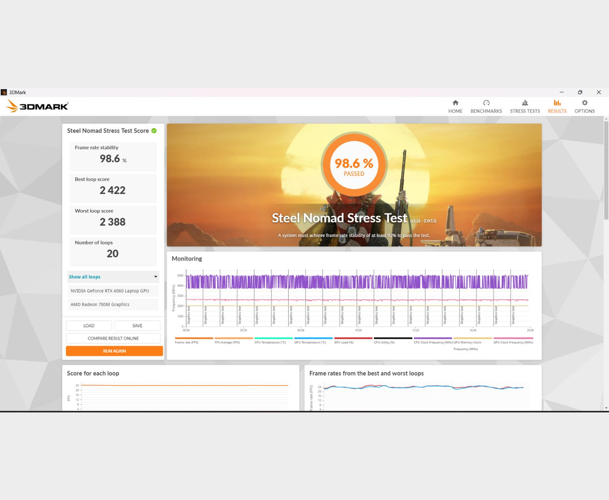
Task: Click the vertical scrollbar thumb
Action: (606, 171)
